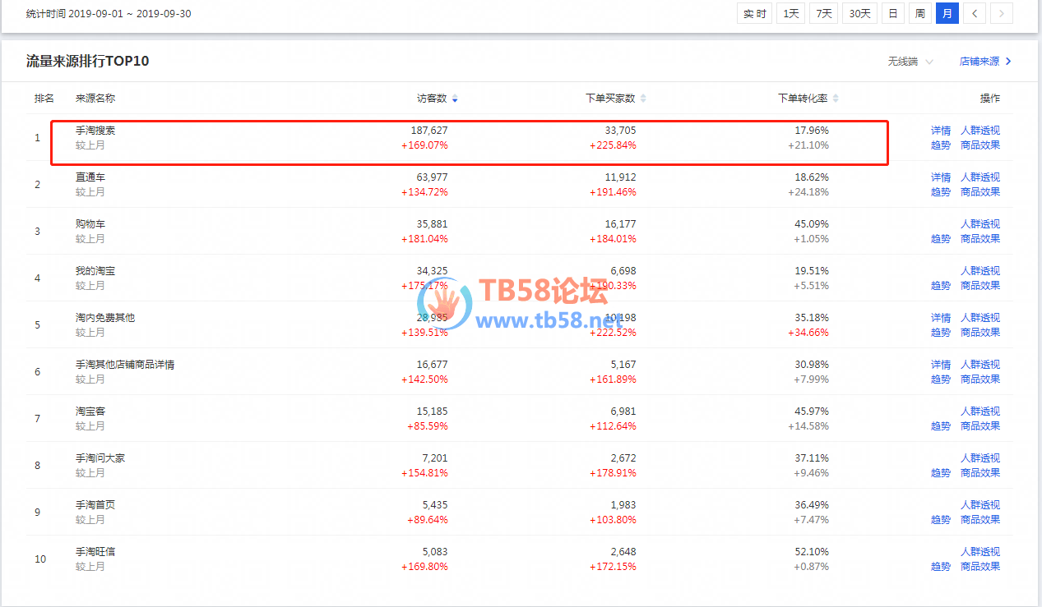View 商品效果 for 直通车
Screen dimensions: 1042x607
coord(980,192)
